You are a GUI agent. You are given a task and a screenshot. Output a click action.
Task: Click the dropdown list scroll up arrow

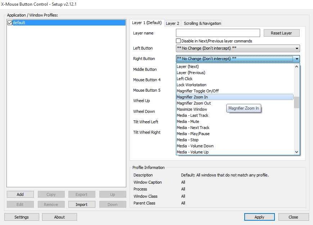297,66
